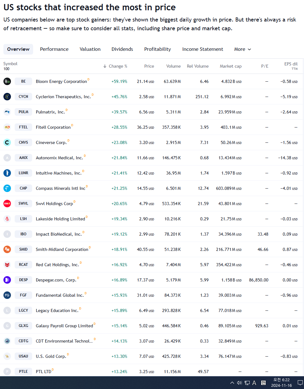The height and width of the screenshot is (389, 304).
Task: Click the +59.19% change value
Action: 119,81
